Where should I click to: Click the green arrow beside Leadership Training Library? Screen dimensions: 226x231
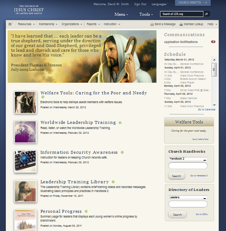(113, 182)
